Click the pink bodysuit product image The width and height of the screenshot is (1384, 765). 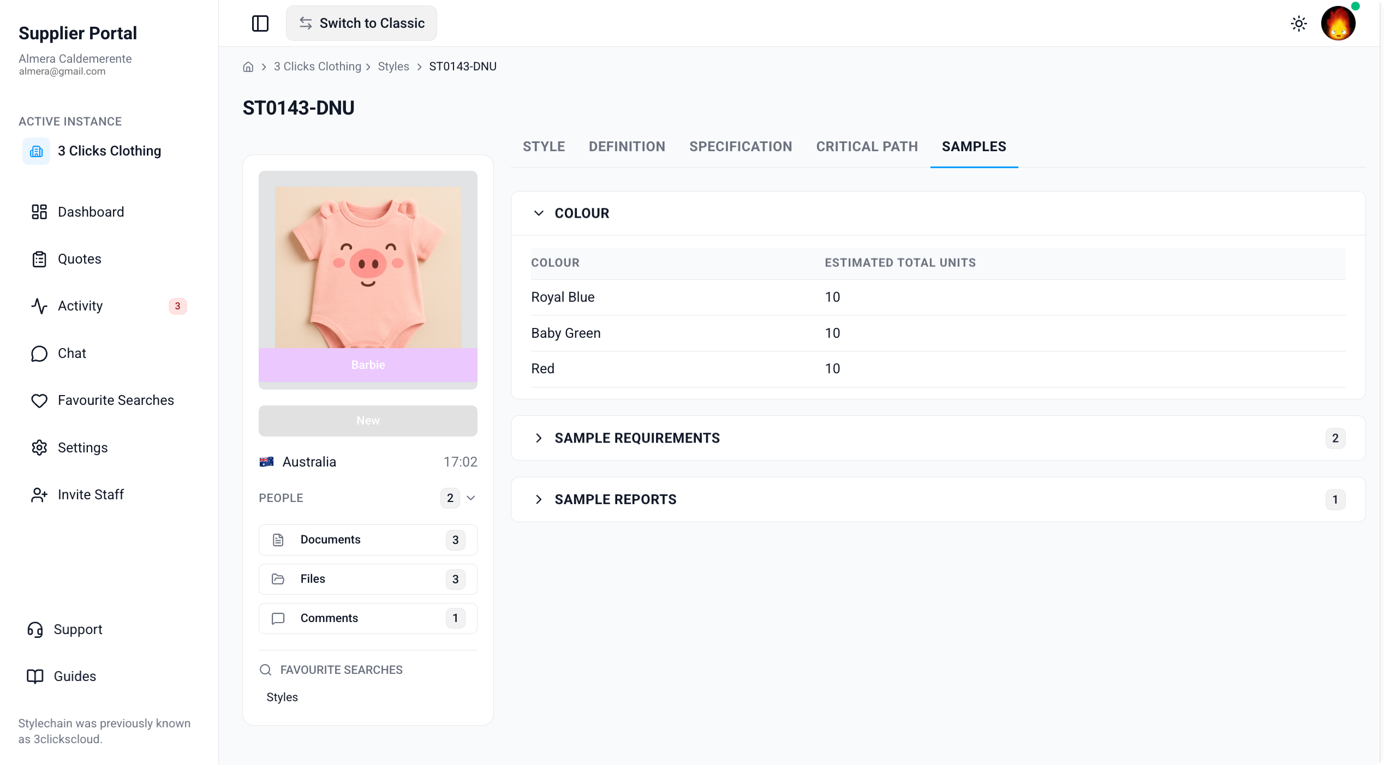[x=368, y=267]
